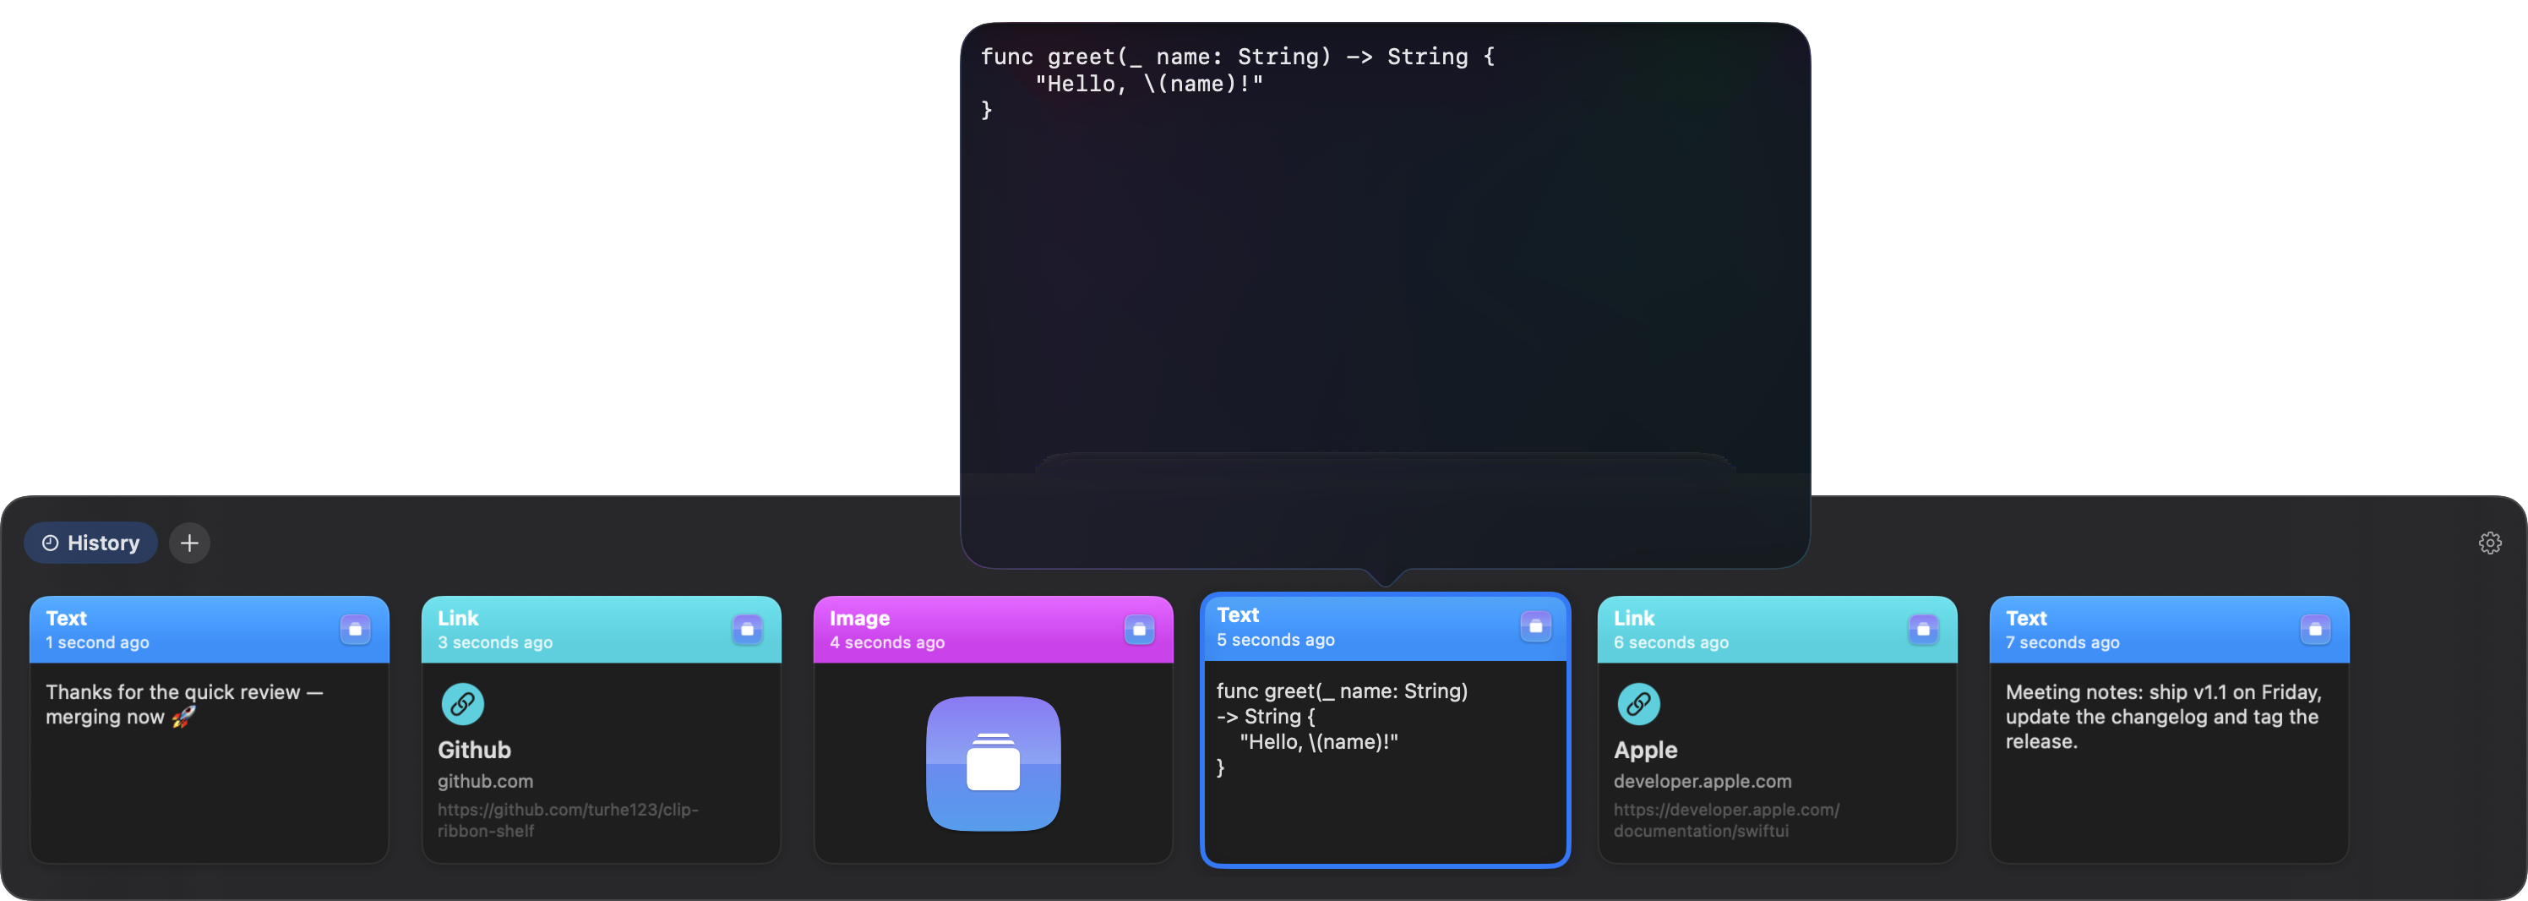
Task: Click app icon on the '1 second ago' Text card
Action: point(355,629)
